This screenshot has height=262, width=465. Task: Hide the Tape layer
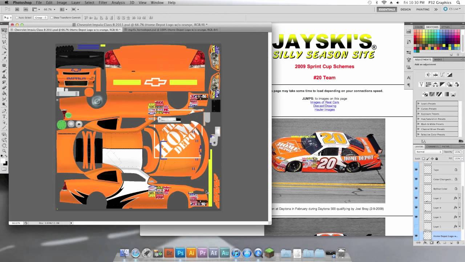tap(416, 170)
